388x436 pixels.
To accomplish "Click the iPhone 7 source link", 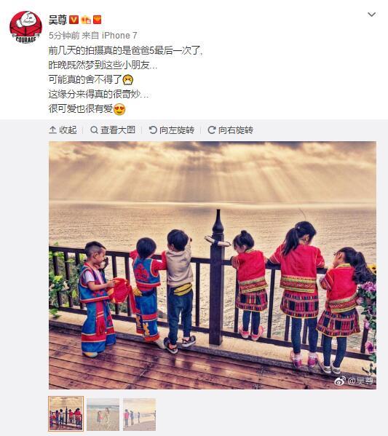I will [x=119, y=36].
